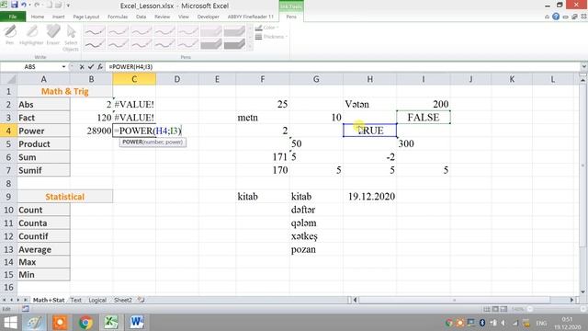Click the Insert Worksheet icon next to Sheet2
Viewport: 588px width, 331px height.
click(141, 300)
